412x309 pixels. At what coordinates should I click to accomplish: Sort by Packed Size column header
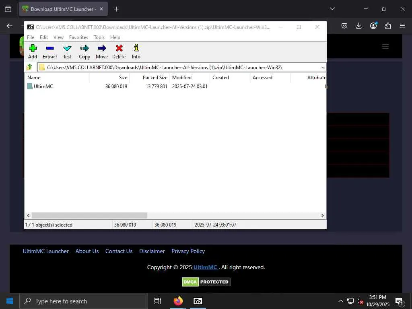pos(150,78)
